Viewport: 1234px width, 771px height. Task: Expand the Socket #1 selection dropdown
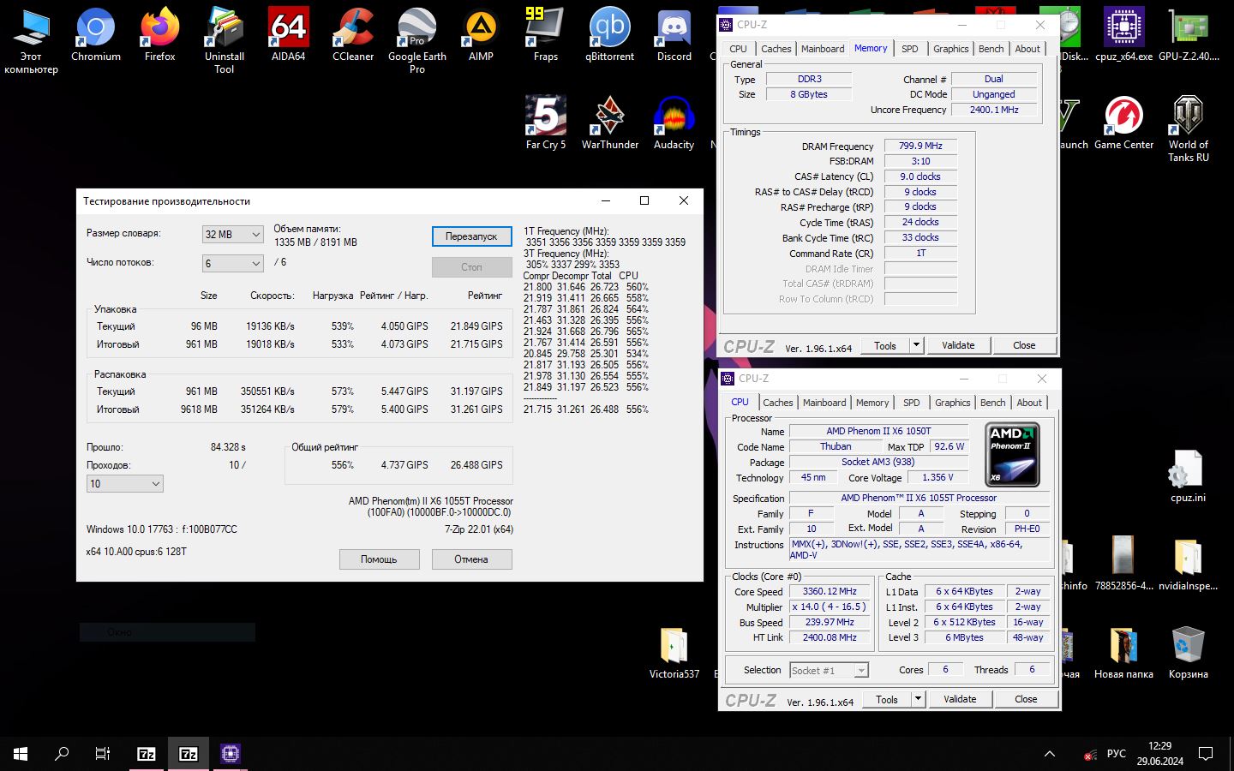pos(830,670)
